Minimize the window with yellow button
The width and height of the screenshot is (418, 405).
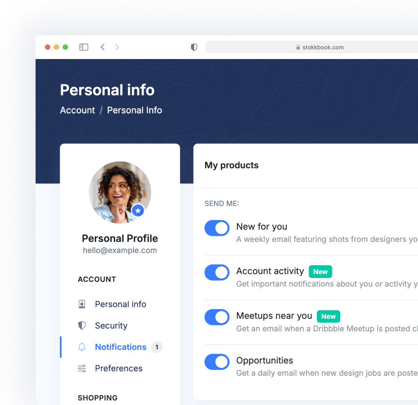(x=56, y=47)
